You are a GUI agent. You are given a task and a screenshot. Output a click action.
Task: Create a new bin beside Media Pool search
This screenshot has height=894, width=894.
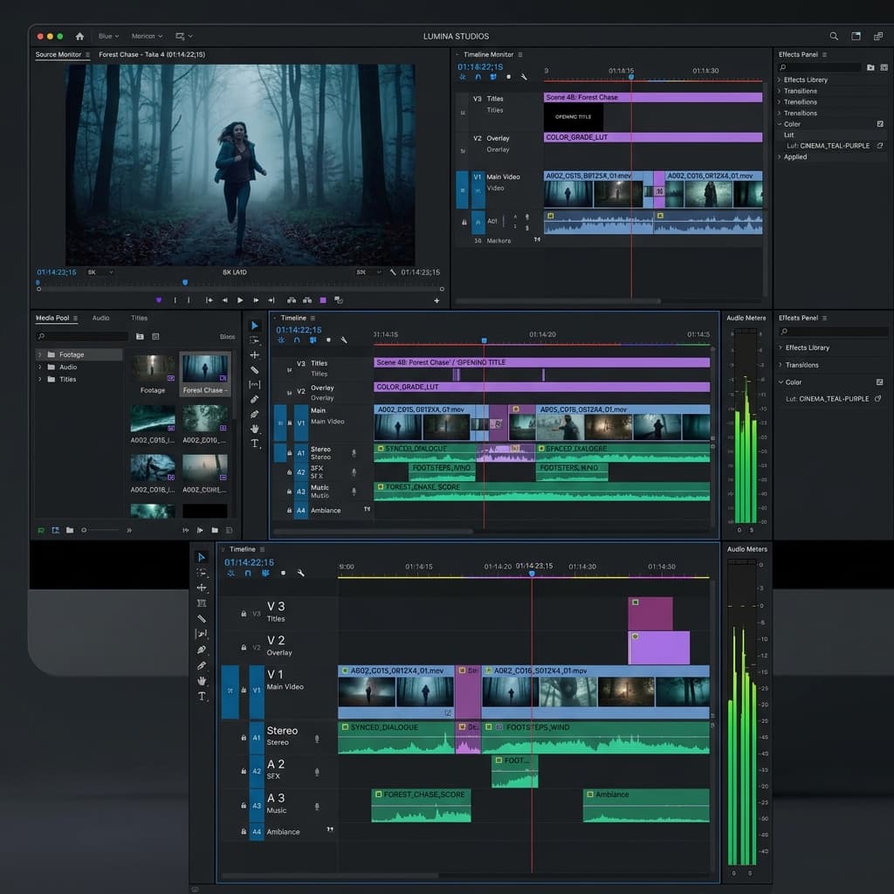tap(140, 336)
